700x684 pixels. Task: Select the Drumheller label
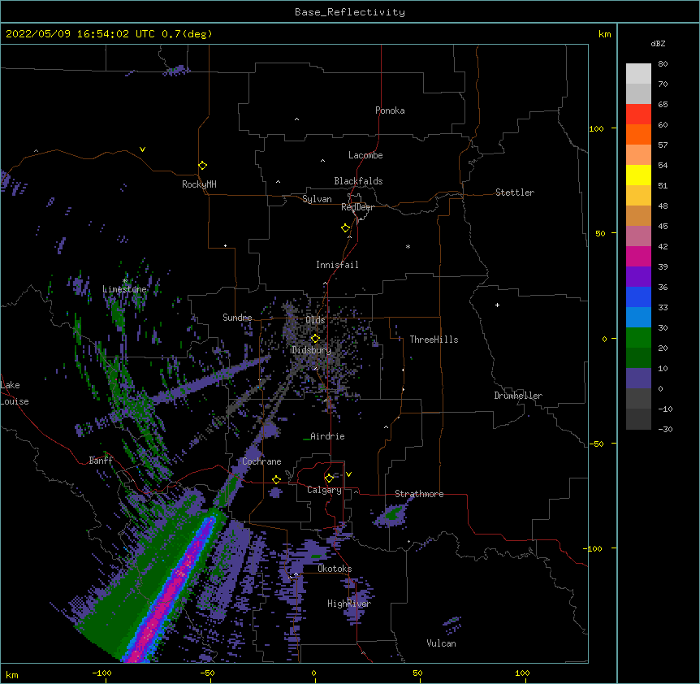coord(518,396)
